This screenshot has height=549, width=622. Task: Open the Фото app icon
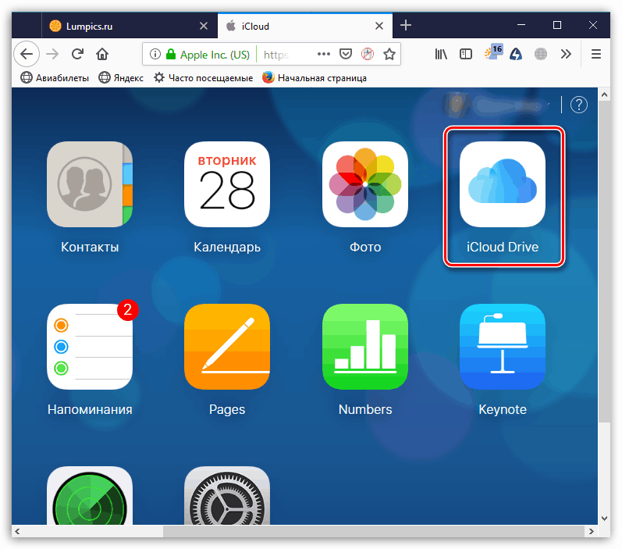(365, 184)
